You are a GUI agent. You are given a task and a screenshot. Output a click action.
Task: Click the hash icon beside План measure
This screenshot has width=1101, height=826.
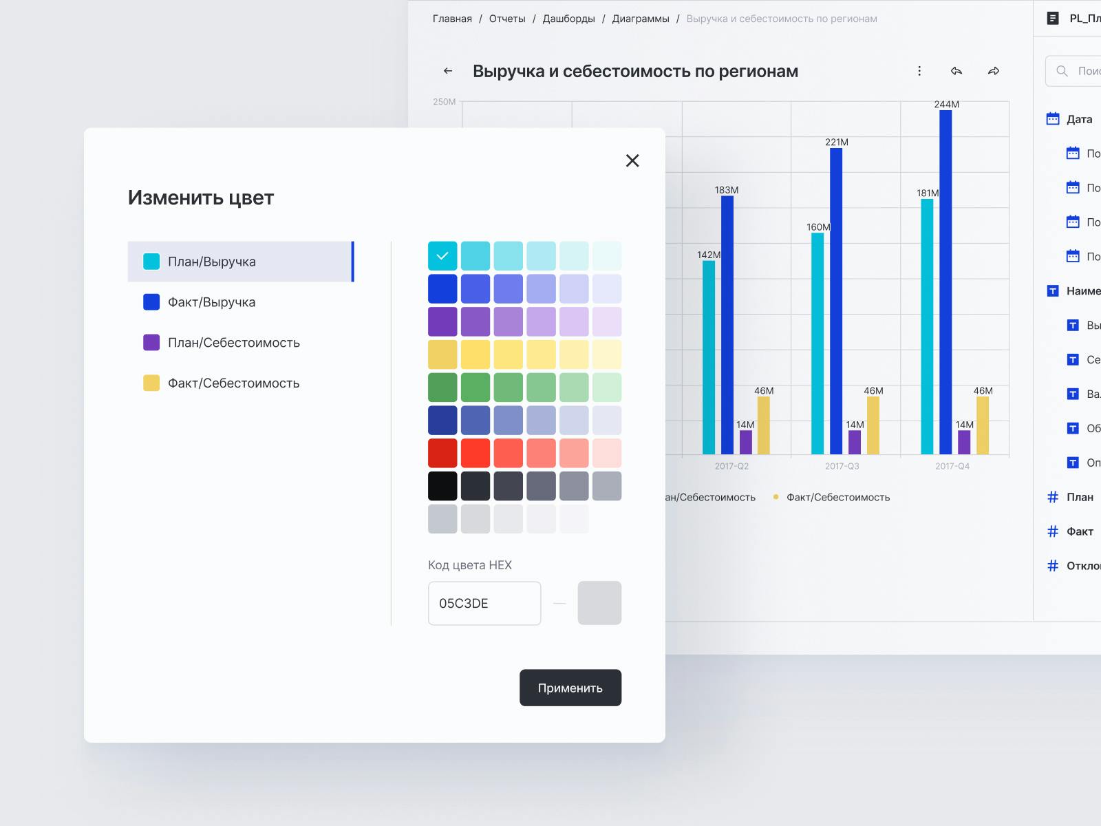click(1053, 497)
